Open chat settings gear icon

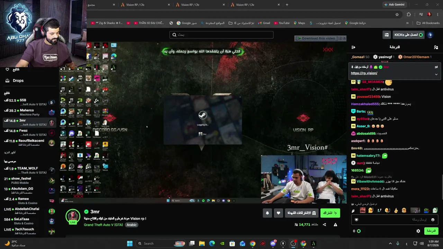pos(418,231)
